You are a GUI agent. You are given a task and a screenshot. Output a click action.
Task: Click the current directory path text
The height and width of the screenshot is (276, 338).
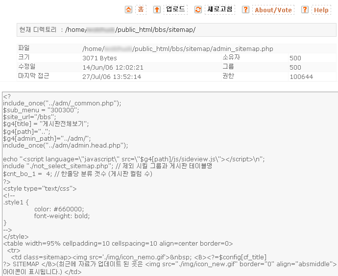tap(131, 30)
